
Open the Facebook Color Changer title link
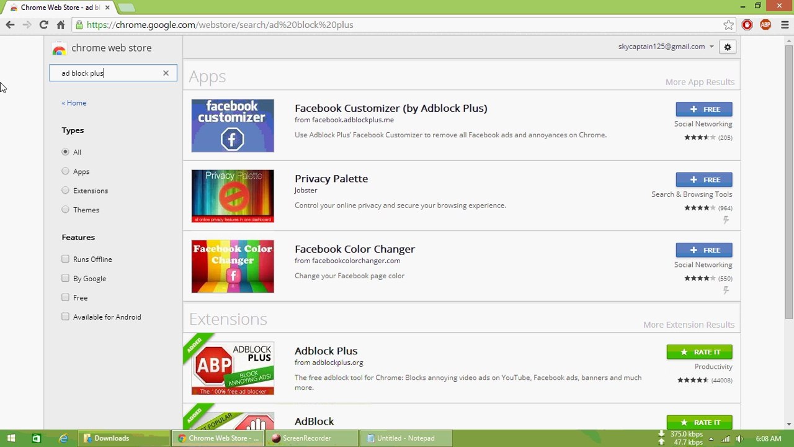click(355, 249)
